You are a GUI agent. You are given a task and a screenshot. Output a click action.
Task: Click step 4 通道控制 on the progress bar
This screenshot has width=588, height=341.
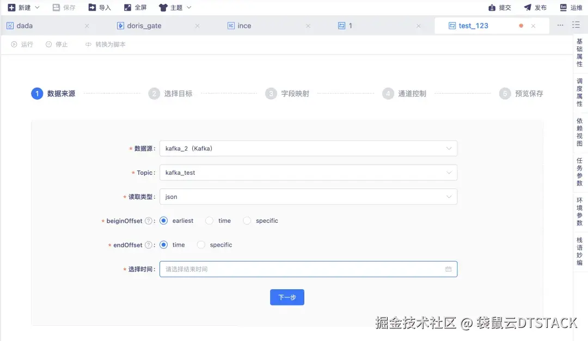coord(388,93)
